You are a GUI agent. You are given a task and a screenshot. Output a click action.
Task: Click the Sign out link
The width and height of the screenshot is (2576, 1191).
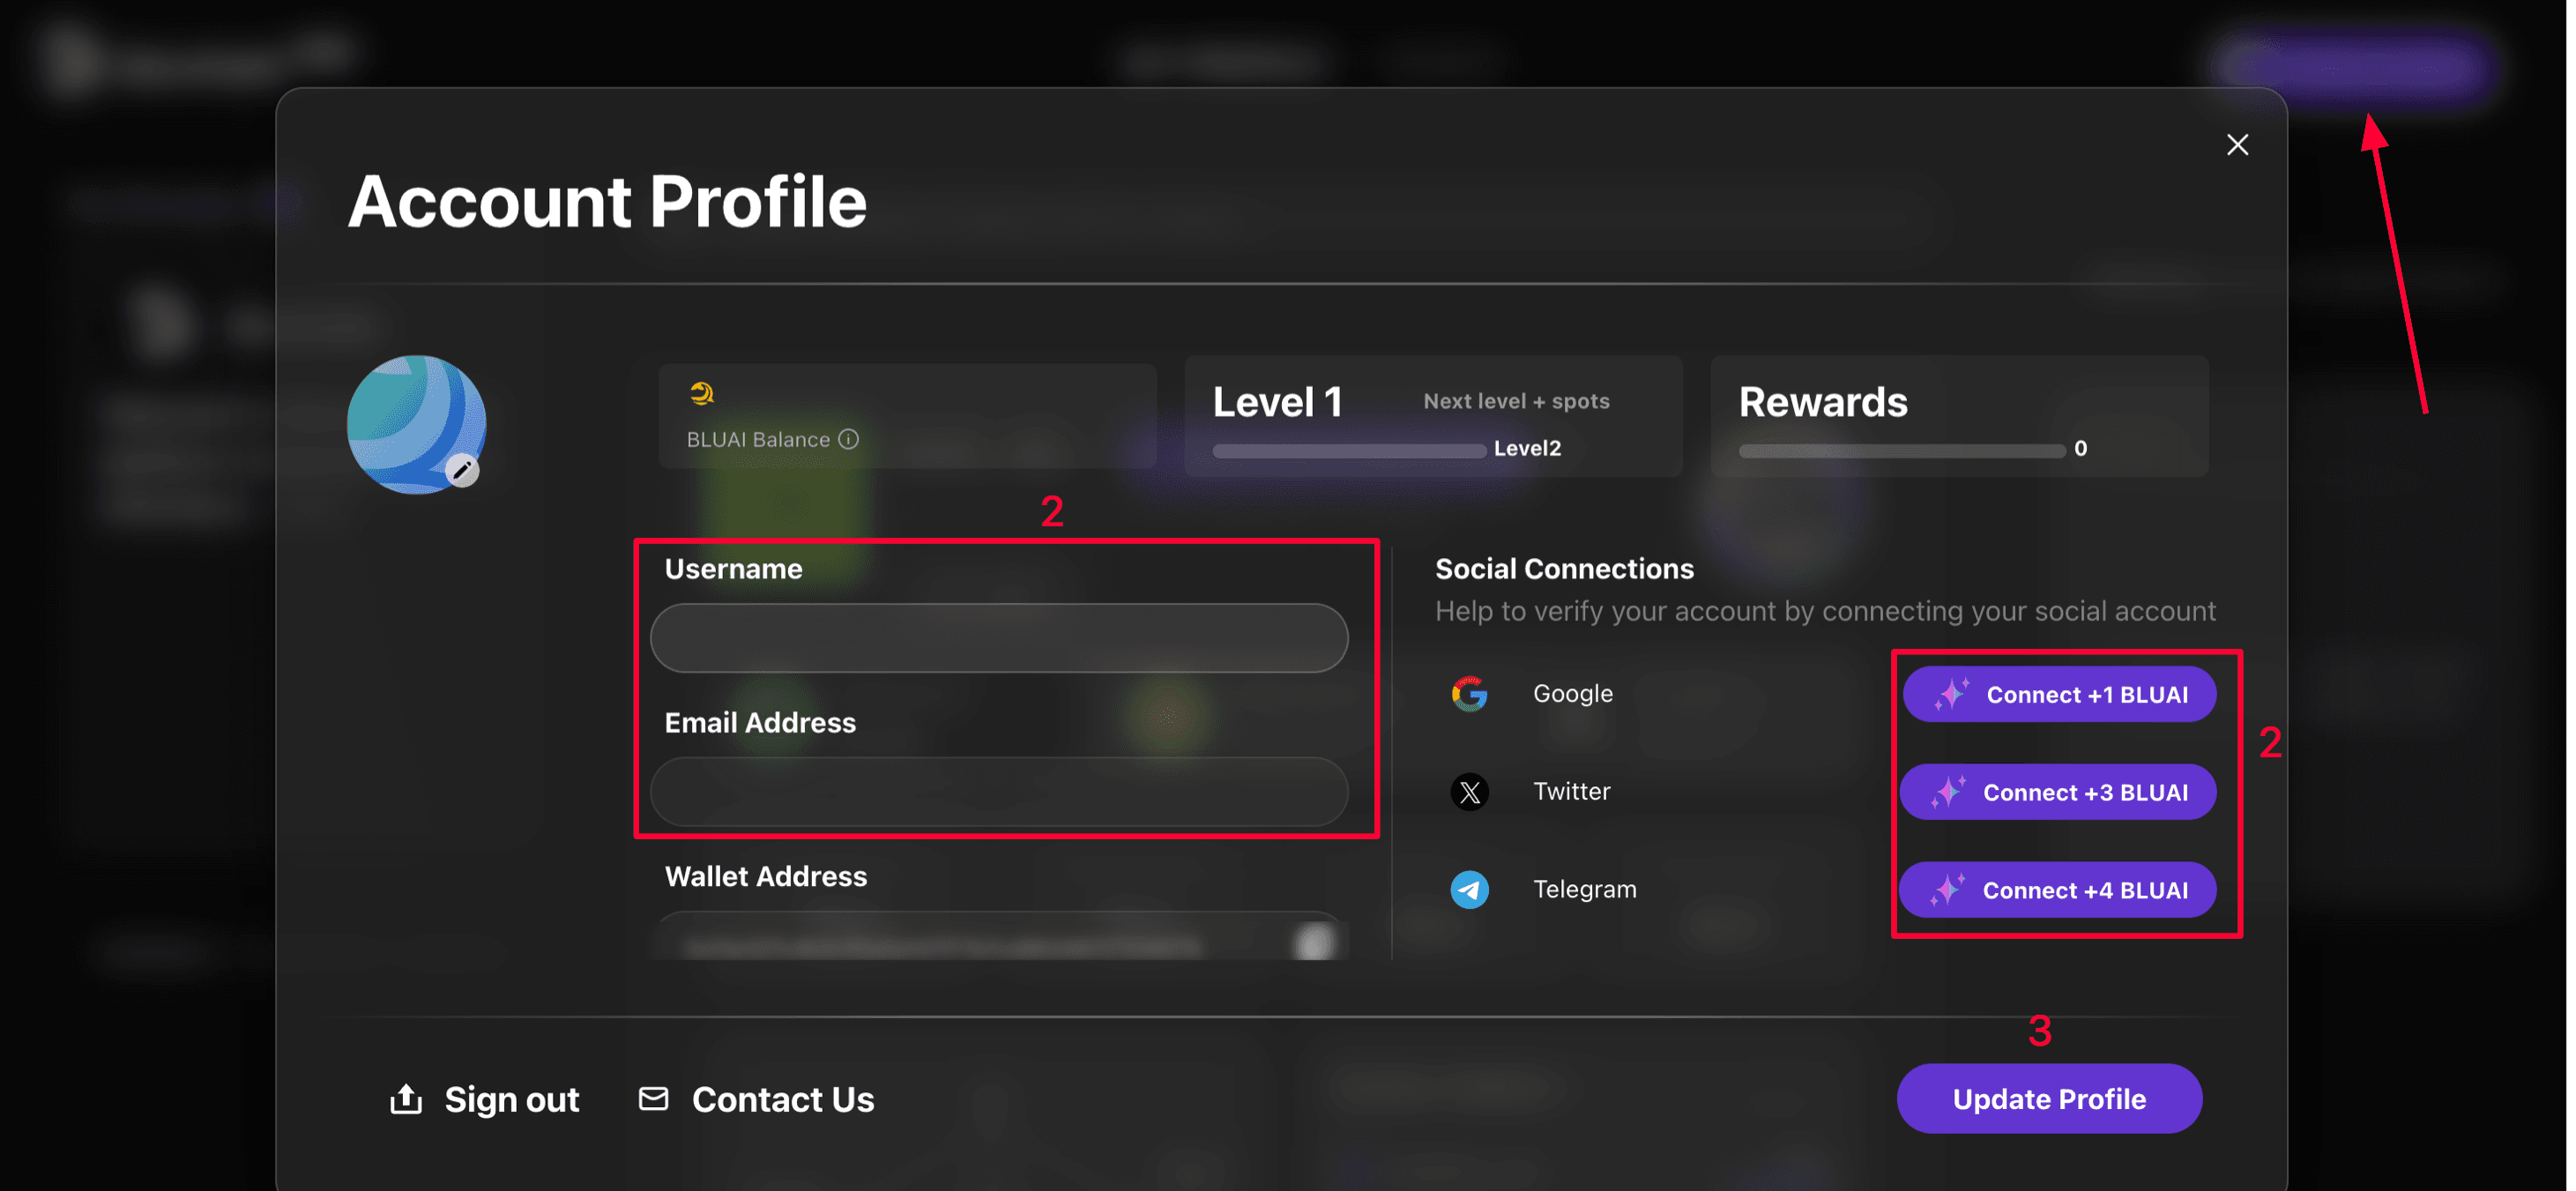pos(511,1099)
